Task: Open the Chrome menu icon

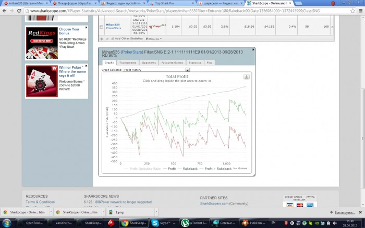Action: pyautogui.click(x=361, y=11)
